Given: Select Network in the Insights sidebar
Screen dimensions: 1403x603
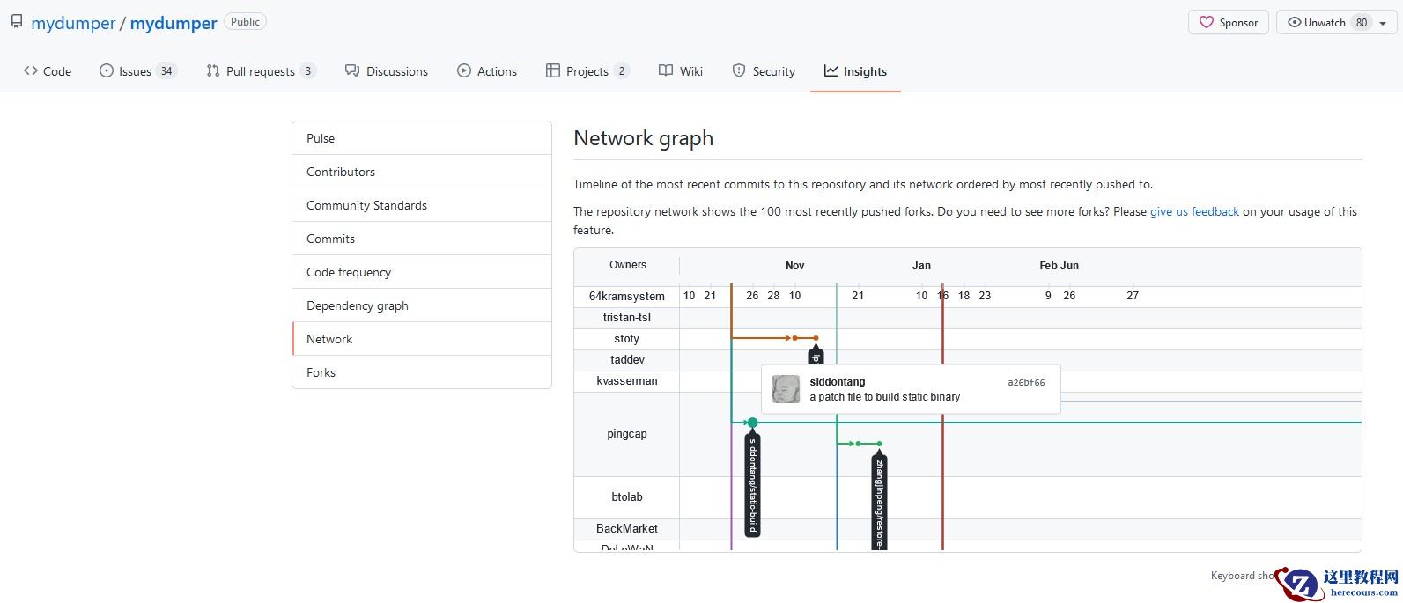Looking at the screenshot, I should tap(422, 339).
